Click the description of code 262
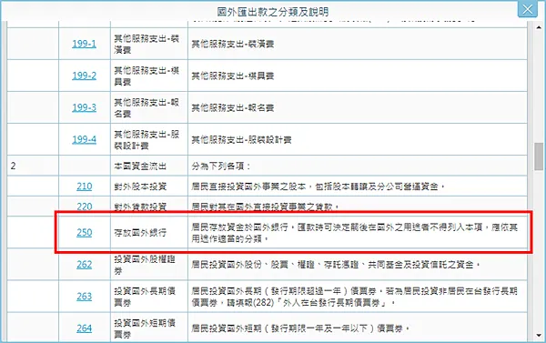This screenshot has width=546, height=343. pos(336,265)
